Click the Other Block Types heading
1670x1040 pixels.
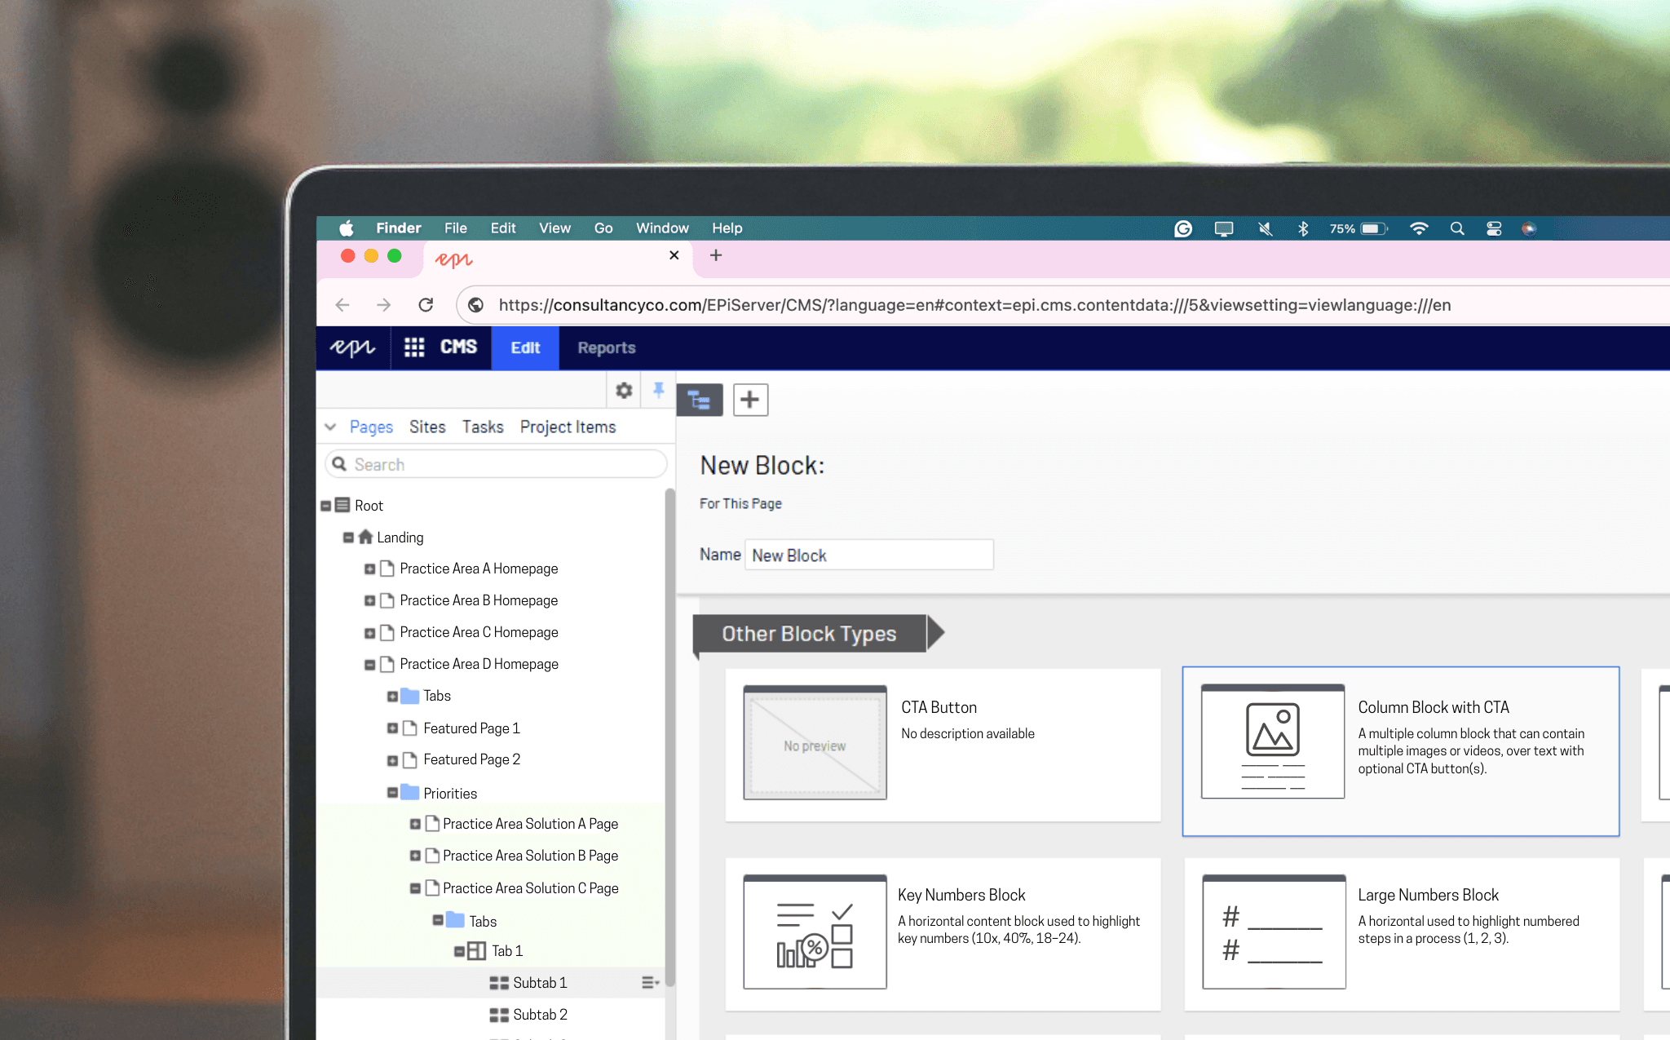click(x=809, y=634)
